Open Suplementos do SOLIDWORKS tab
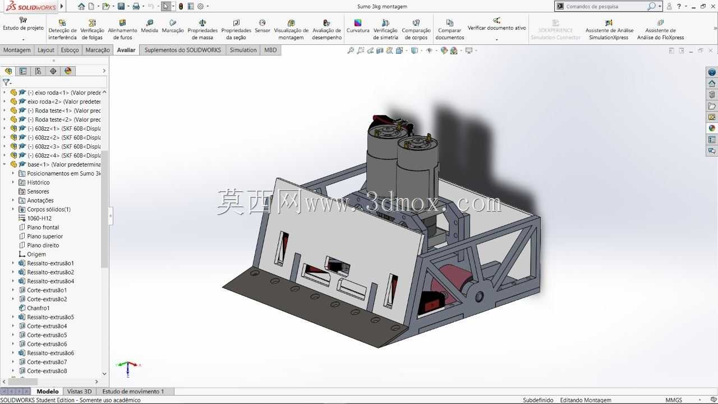The height and width of the screenshot is (404, 718). (x=183, y=50)
